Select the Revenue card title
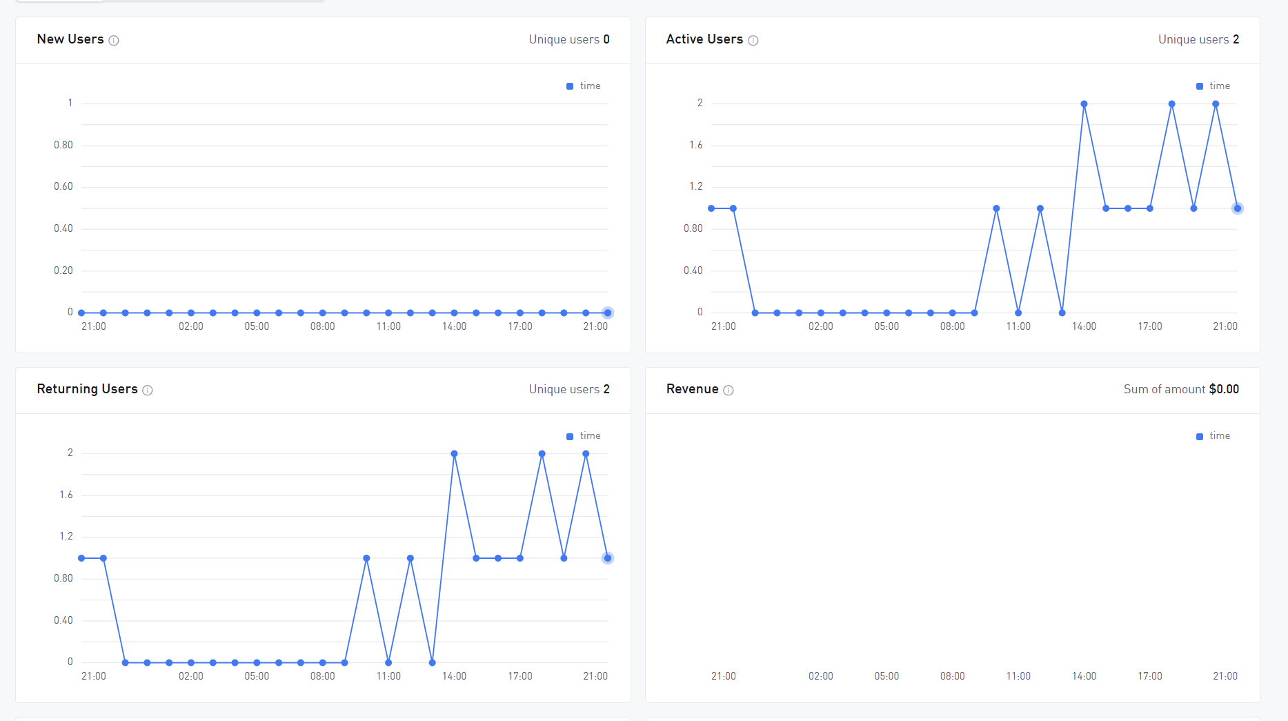Image resolution: width=1288 pixels, height=721 pixels. click(693, 389)
